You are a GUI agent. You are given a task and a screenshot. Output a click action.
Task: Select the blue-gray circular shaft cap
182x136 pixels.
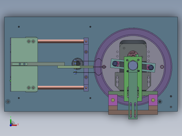(x=133, y=66)
